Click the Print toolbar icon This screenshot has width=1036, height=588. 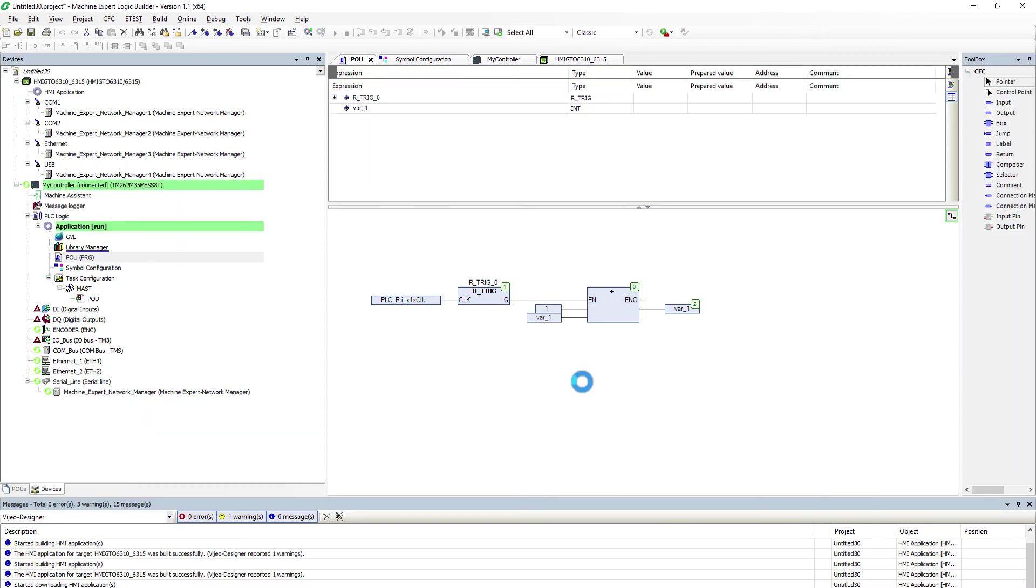click(x=46, y=32)
